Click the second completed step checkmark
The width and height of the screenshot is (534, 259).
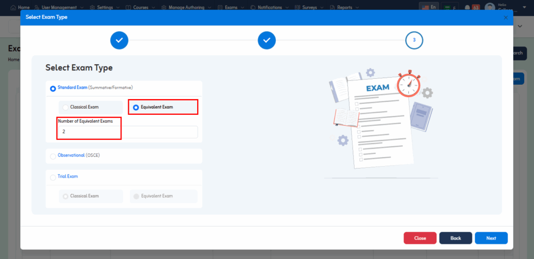coord(266,40)
